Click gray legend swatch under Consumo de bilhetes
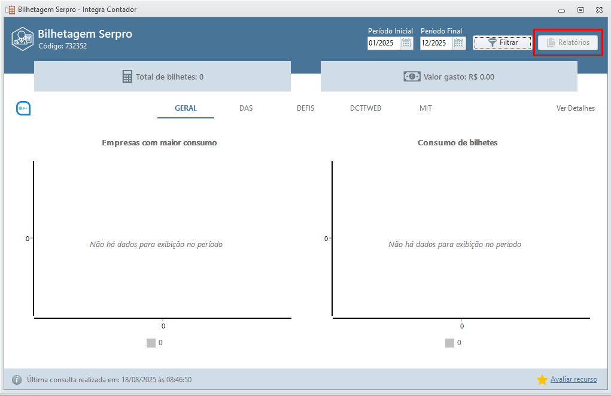 [x=449, y=343]
